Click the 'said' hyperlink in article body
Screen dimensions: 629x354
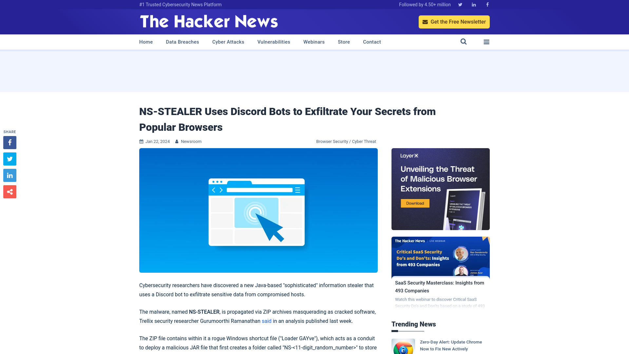tap(267, 321)
